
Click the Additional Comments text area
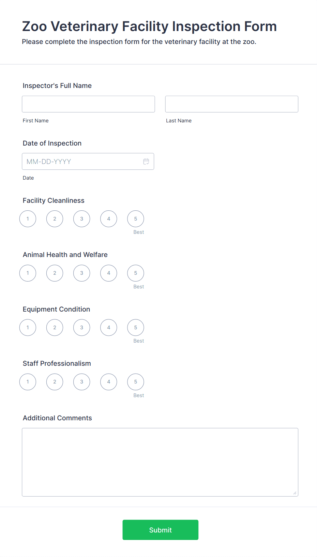[x=160, y=462]
